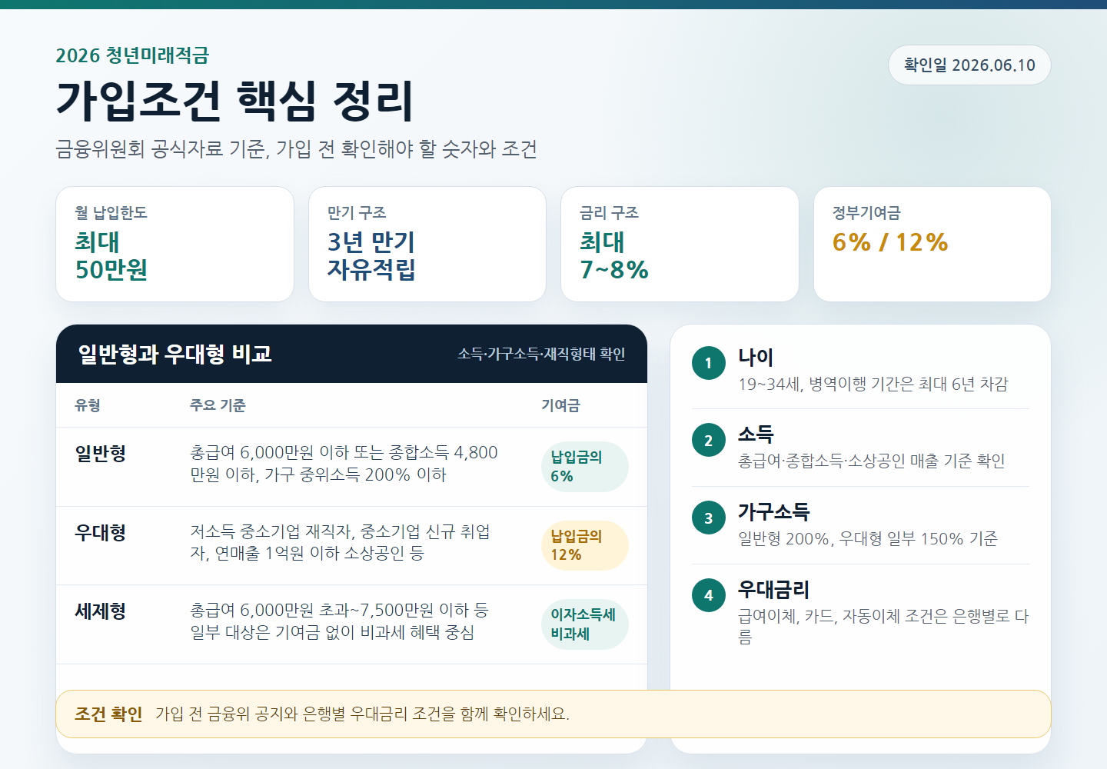Image resolution: width=1107 pixels, height=769 pixels.
Task: Click the 총급여 6,000만원 초과~7,500만원 criteria text
Action: click(x=339, y=621)
